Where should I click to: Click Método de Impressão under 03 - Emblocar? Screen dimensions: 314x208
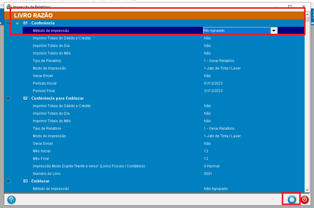click(x=51, y=189)
